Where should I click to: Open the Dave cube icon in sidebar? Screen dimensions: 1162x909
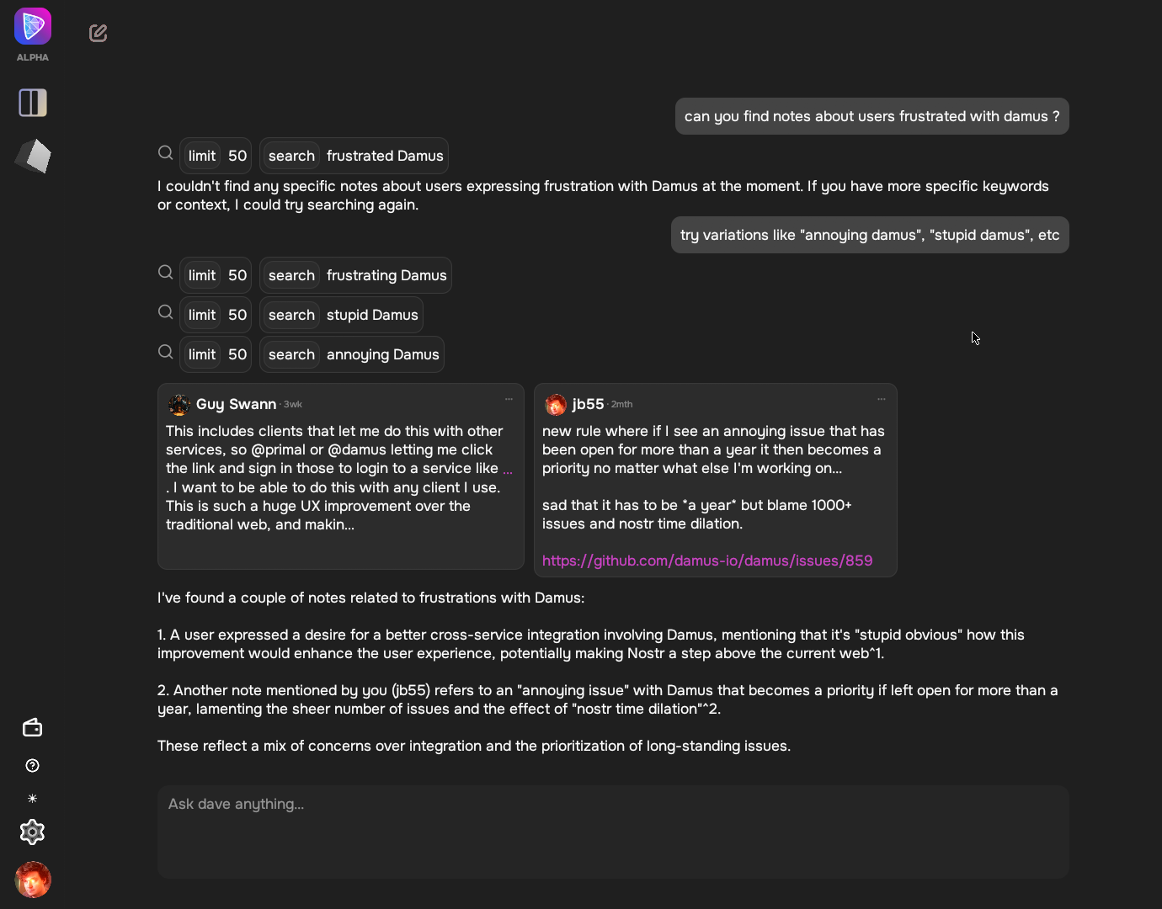33,157
